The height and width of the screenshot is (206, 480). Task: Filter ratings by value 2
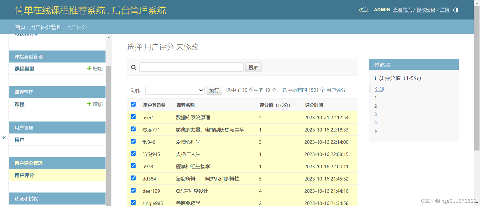(x=375, y=106)
